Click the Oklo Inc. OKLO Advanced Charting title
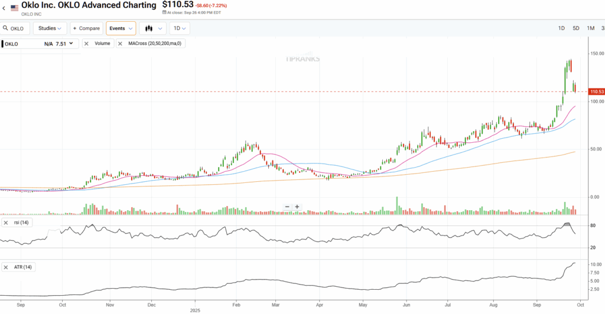This screenshot has width=605, height=314. click(x=89, y=5)
